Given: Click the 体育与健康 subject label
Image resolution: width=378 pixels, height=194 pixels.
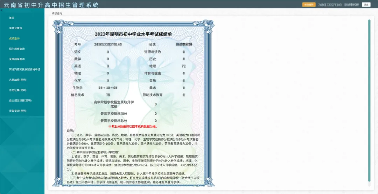Looking at the screenshot, I should (153, 73).
